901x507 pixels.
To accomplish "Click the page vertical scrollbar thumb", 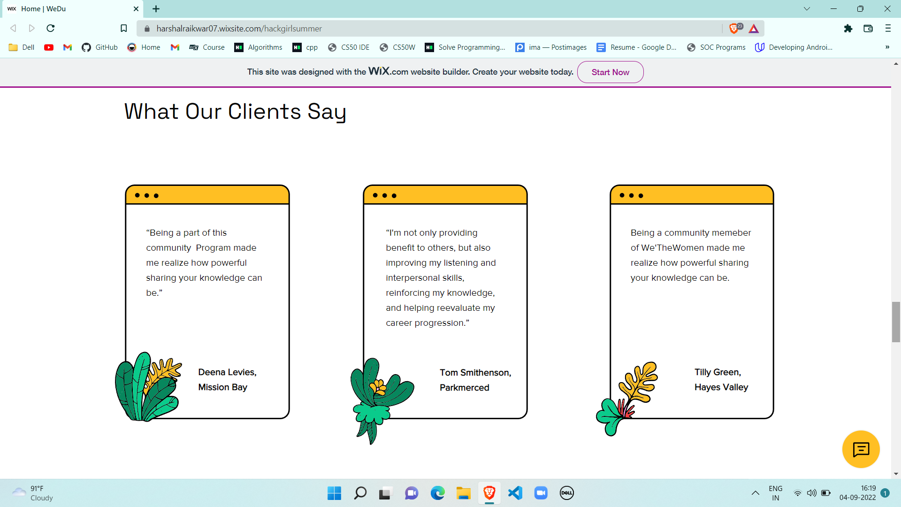I will 896,322.
